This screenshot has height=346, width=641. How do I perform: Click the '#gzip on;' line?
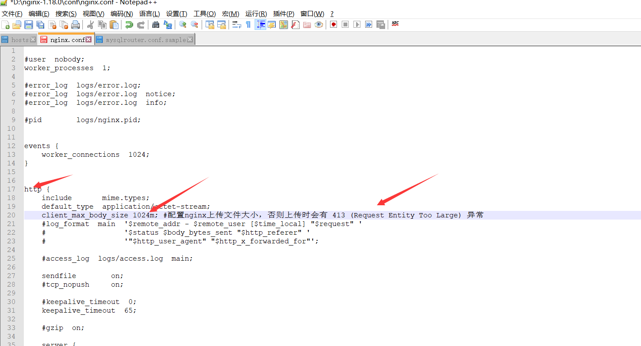point(63,328)
